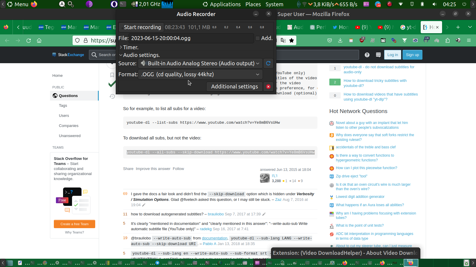Click the CPU load graph in the top panel
Viewport: 476px width, 267px height.
click(x=167, y=4)
